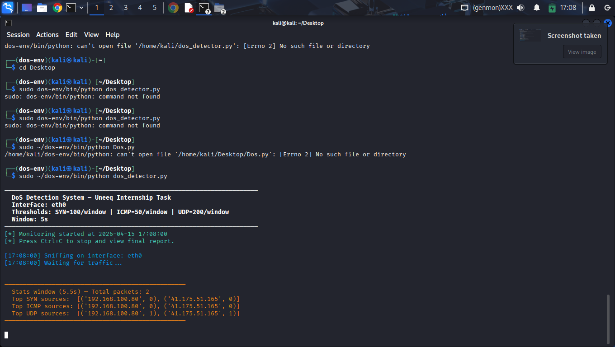
Task: Click the log out icon
Action: point(607,8)
